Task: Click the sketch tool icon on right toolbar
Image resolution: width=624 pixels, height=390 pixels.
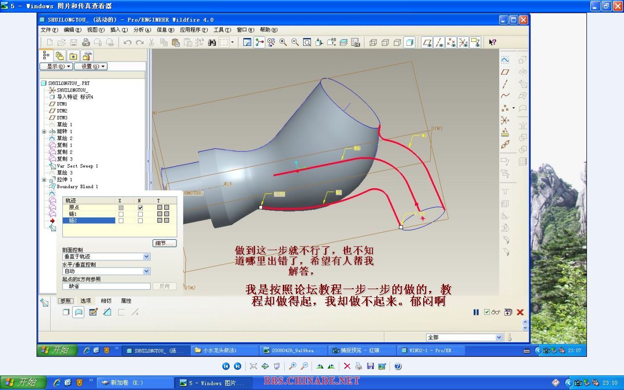Action: tap(505, 60)
